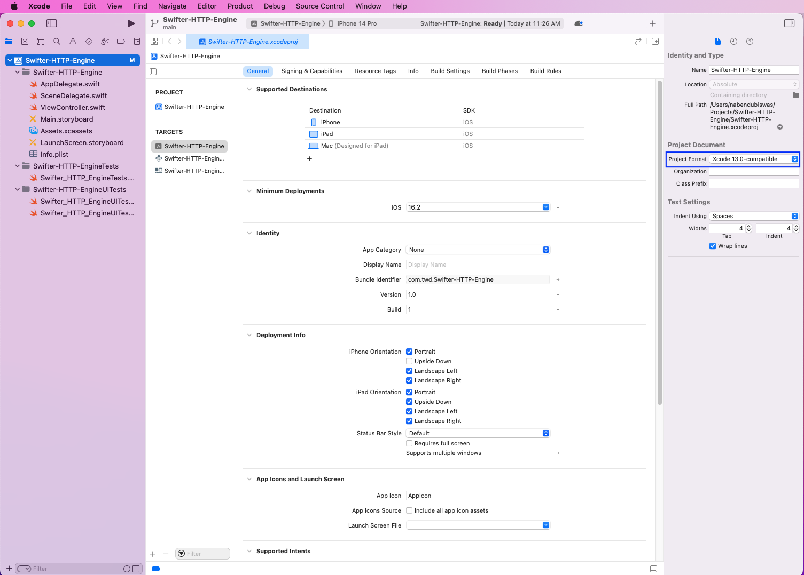Open the Quick Help inspector icon
The height and width of the screenshot is (575, 804).
pyautogui.click(x=750, y=41)
